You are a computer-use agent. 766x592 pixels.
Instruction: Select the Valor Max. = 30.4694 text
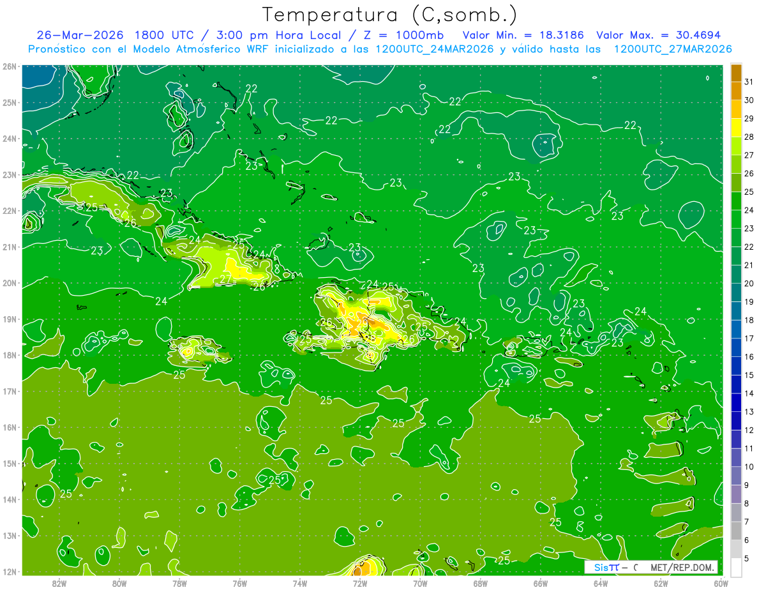[659, 35]
